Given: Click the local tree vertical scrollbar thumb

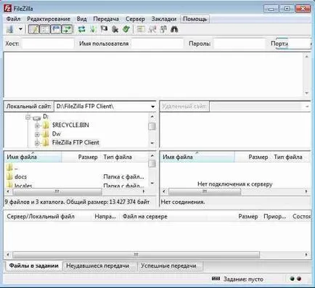Looking at the screenshot, I should (x=152, y=126).
